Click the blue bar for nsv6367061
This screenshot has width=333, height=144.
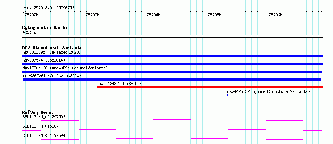coord(172,79)
